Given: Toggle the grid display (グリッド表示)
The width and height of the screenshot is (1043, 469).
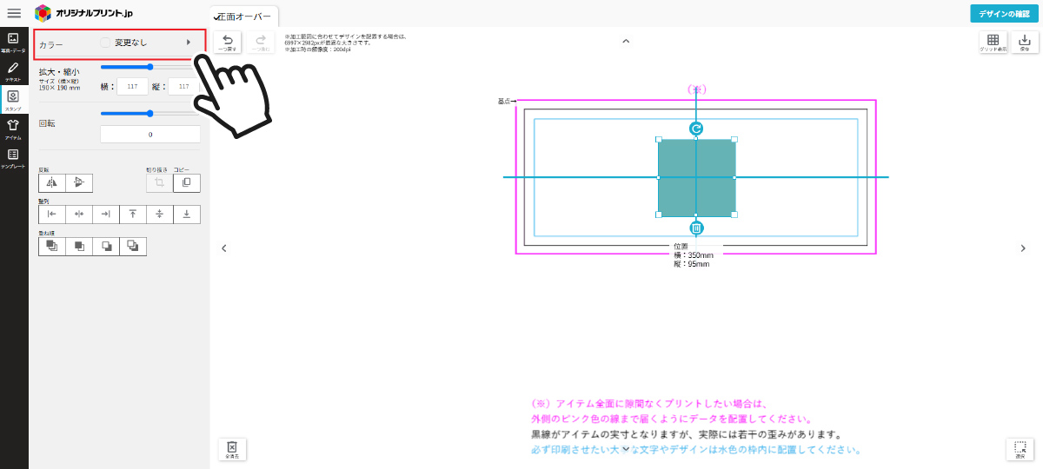Looking at the screenshot, I should 993,43.
